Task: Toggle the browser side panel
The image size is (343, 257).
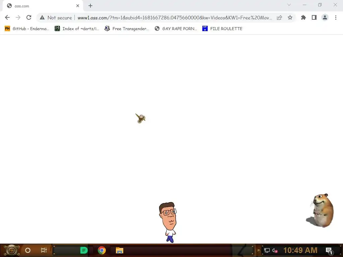Action: [314, 17]
